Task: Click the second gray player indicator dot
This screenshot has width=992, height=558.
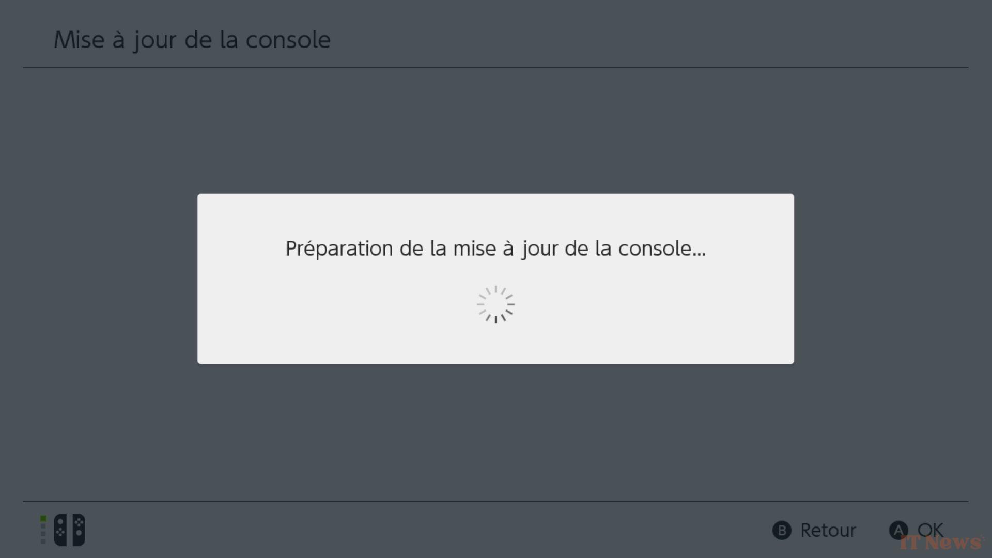Action: [43, 526]
